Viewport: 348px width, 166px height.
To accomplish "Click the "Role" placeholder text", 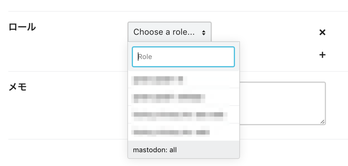I will coord(145,57).
